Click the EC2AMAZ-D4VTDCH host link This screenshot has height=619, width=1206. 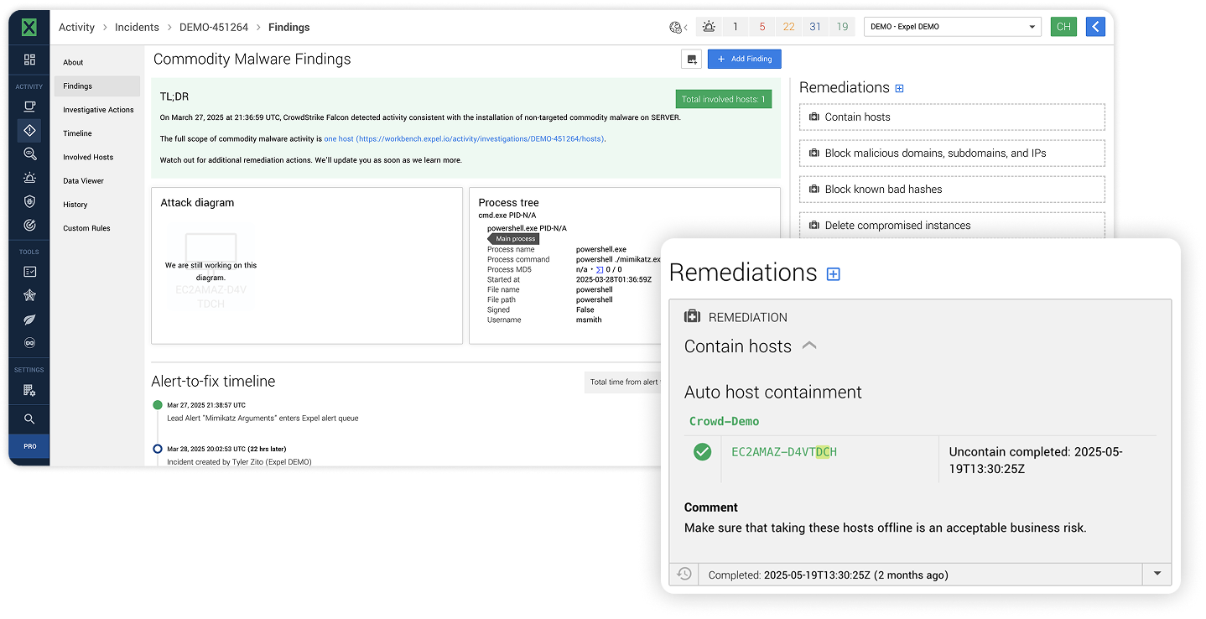(x=784, y=452)
